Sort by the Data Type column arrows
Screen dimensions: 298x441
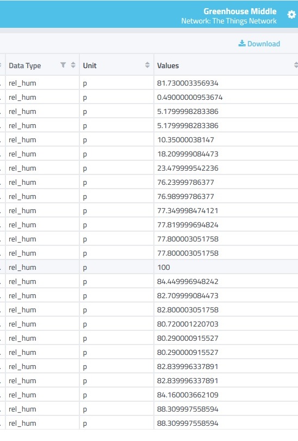click(x=73, y=65)
